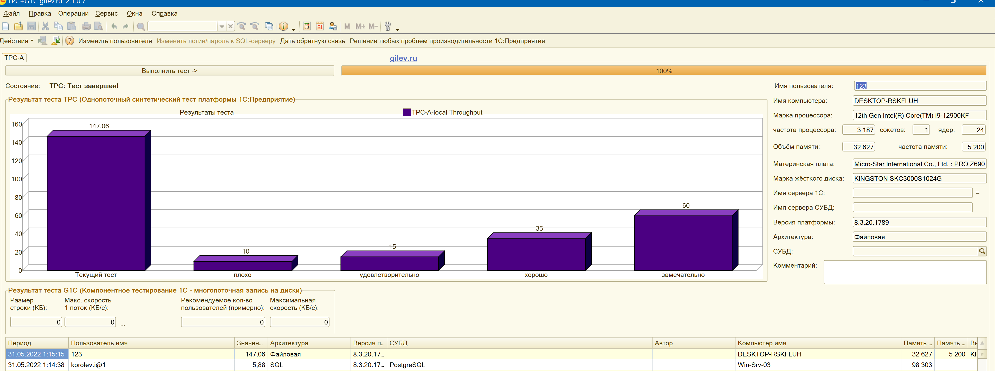995x371 pixels.
Task: Click the equals button beside server field
Action: (x=978, y=193)
